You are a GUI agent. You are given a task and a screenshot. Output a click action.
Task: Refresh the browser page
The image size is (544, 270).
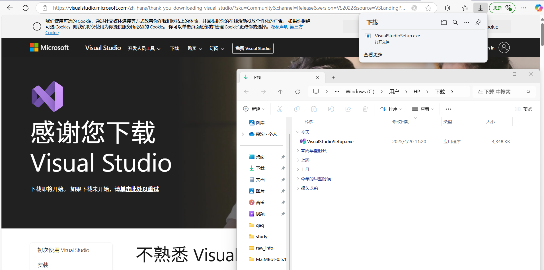coord(26,8)
